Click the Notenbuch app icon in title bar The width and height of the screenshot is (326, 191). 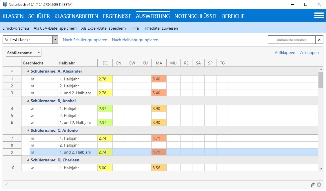4,4
